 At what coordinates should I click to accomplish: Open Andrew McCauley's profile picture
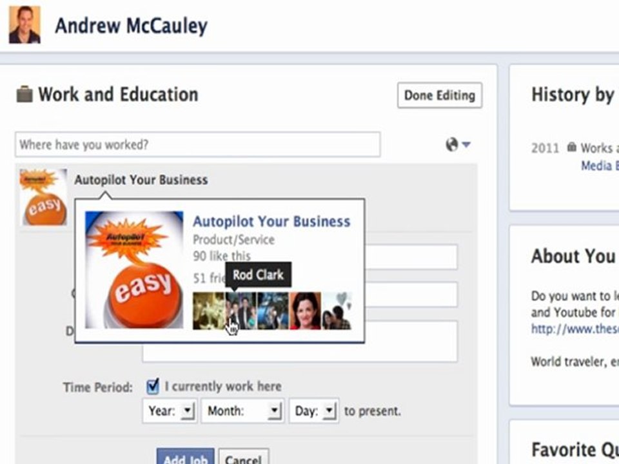[x=25, y=24]
